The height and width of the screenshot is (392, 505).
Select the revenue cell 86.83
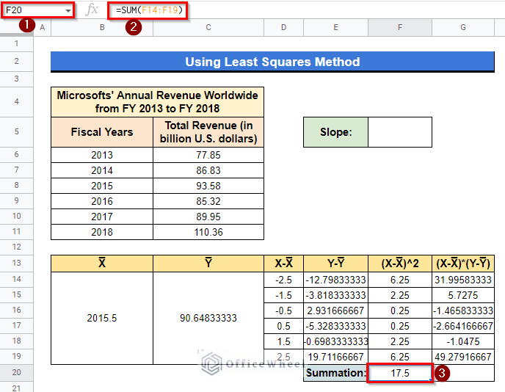click(x=208, y=170)
